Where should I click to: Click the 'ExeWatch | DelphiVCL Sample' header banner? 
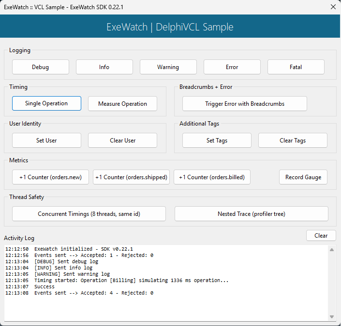coord(170,27)
